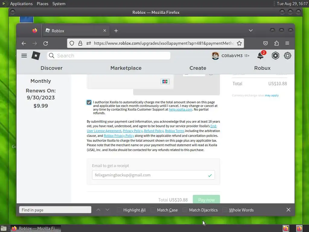Open the Roblox Terms link

coord(175,131)
